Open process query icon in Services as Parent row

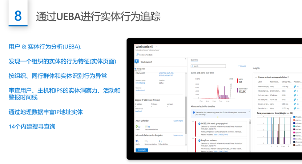[295, 104]
